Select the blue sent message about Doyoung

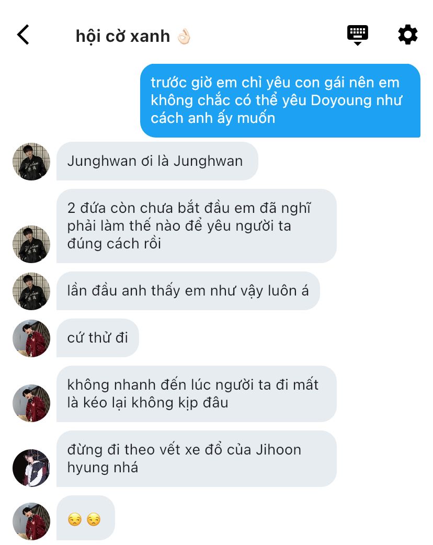point(280,100)
